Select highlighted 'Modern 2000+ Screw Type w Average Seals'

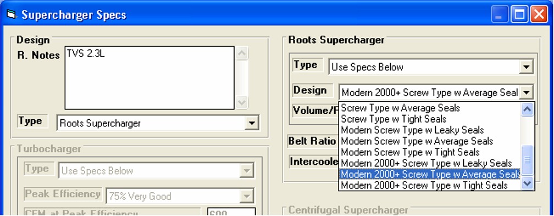pos(430,174)
